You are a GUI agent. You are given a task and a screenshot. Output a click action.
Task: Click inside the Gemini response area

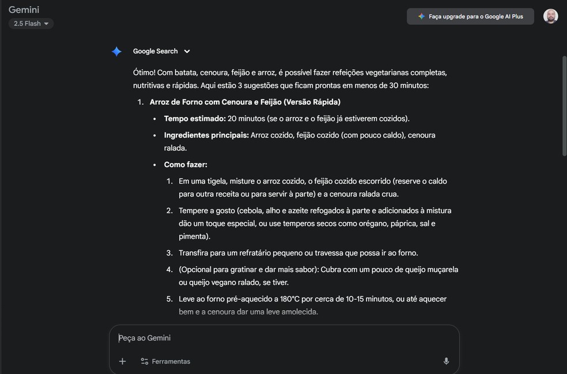(288, 173)
